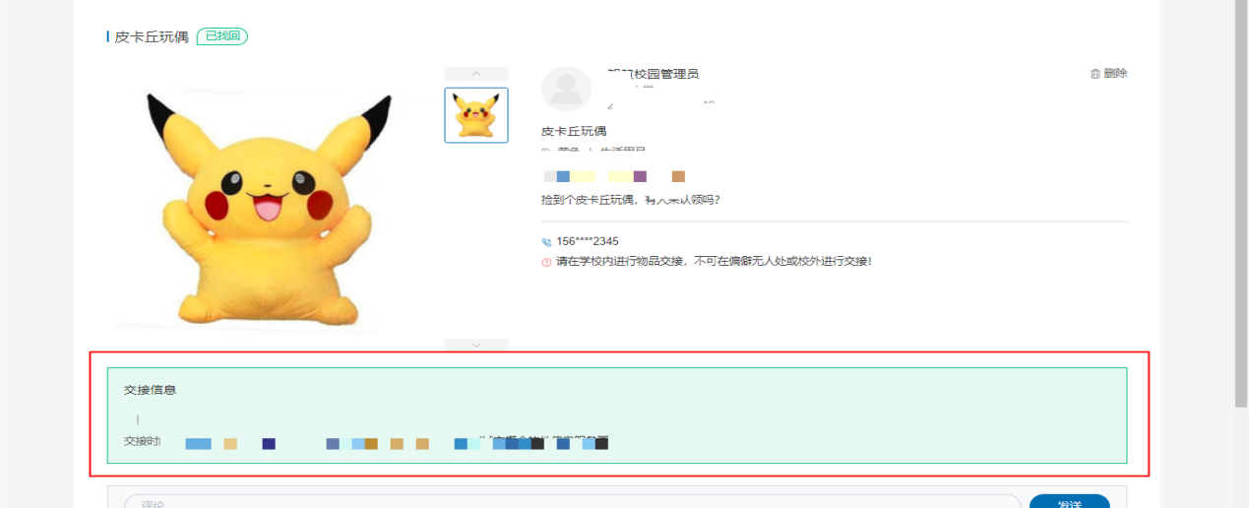Click the phone number 156****2345
This screenshot has height=508, width=1249.
pos(588,241)
